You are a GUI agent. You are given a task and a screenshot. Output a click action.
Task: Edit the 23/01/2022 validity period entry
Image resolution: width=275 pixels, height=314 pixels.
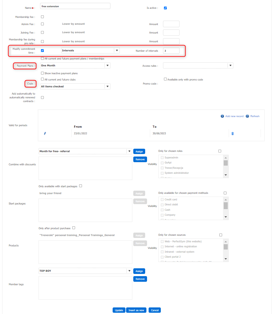tap(45, 133)
